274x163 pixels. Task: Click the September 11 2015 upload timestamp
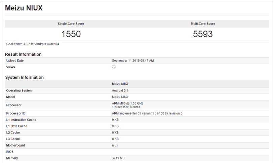[x=133, y=60]
